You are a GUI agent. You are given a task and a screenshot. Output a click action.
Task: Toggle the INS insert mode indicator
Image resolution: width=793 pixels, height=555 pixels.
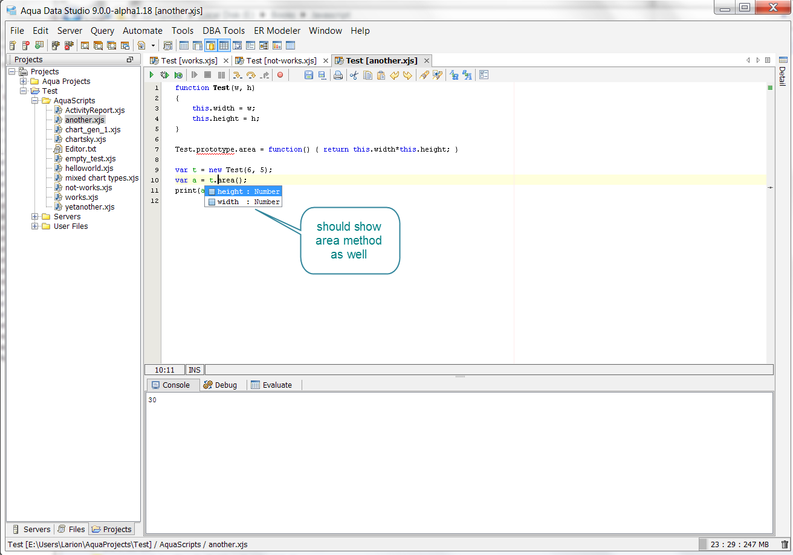[x=195, y=370]
